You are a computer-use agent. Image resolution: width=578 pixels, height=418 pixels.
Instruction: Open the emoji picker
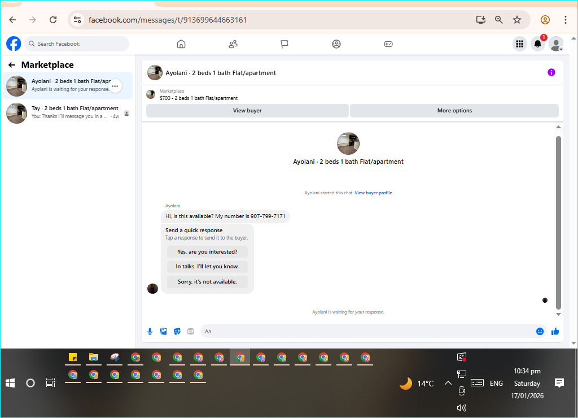540,332
